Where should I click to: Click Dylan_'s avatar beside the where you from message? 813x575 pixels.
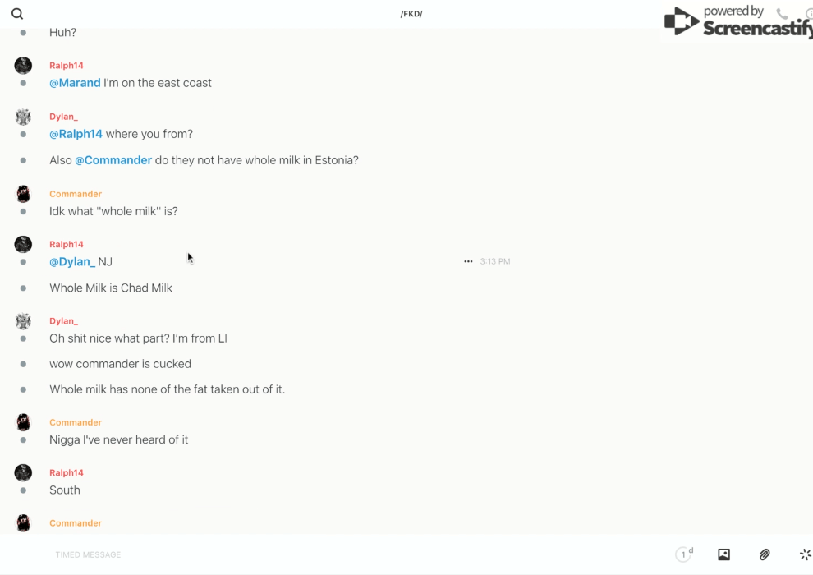click(23, 117)
